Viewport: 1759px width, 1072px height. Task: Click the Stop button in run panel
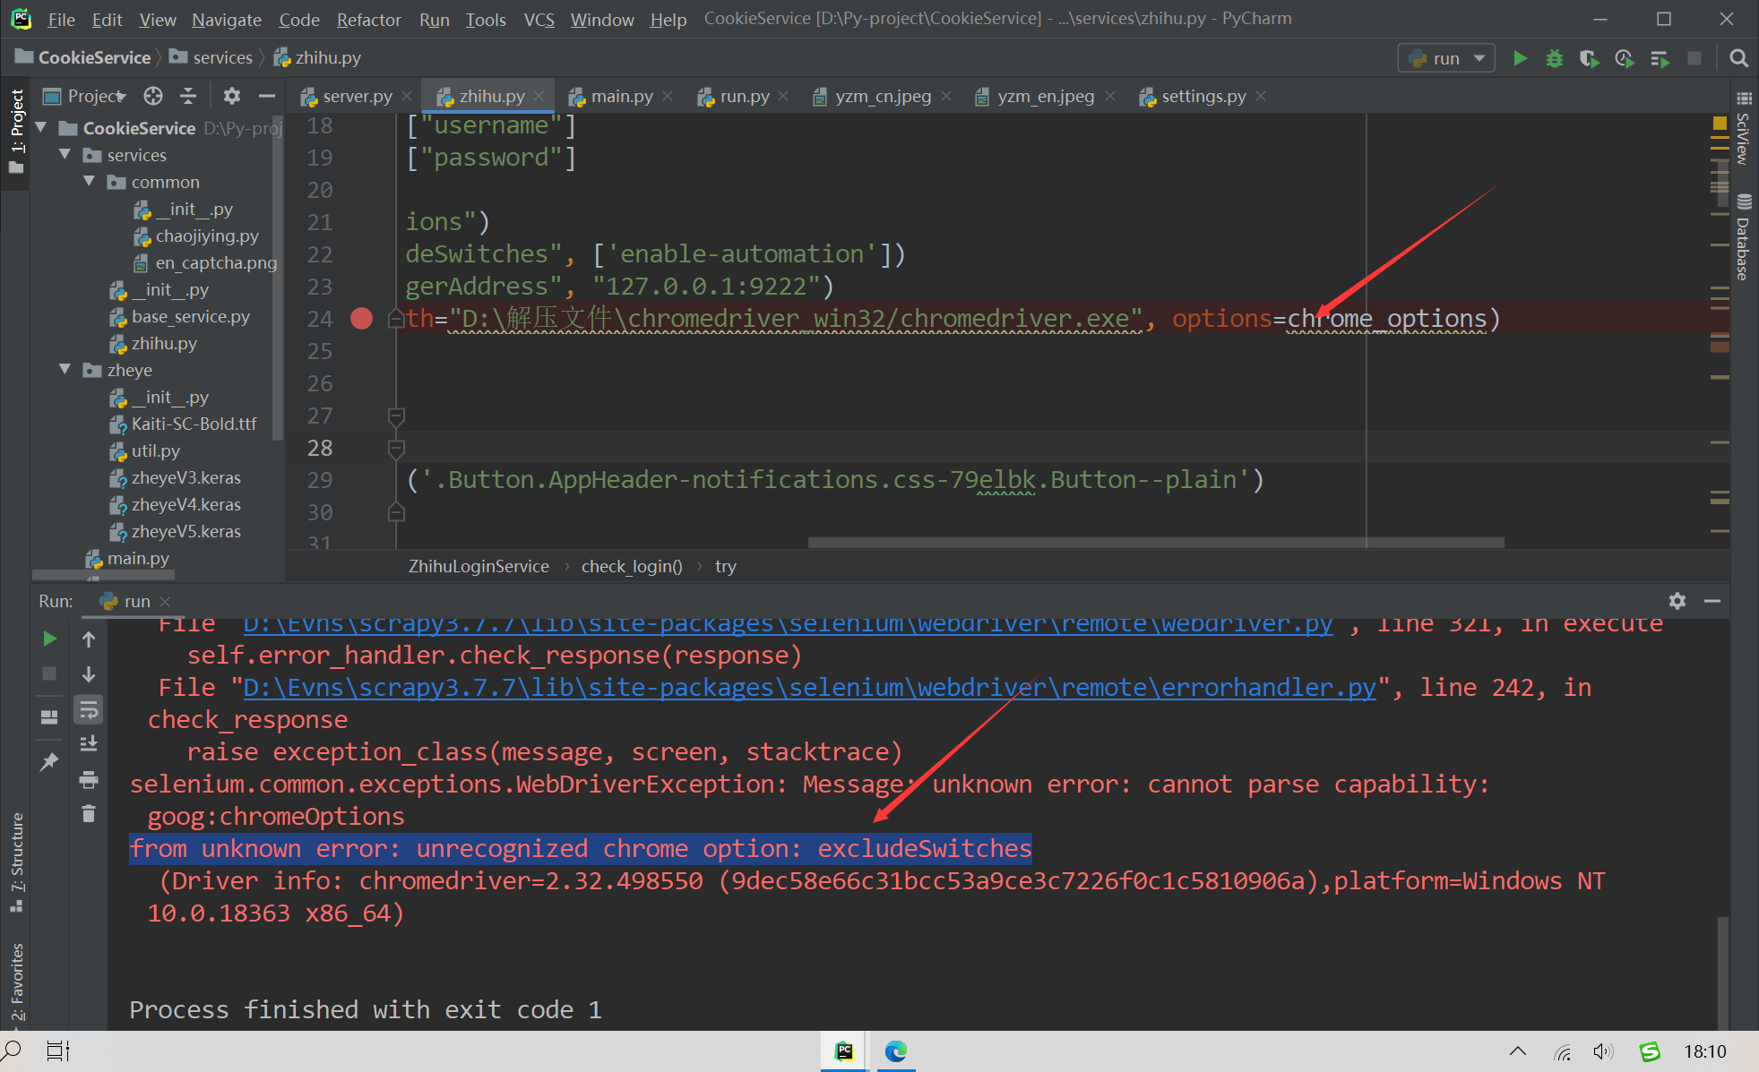[50, 678]
